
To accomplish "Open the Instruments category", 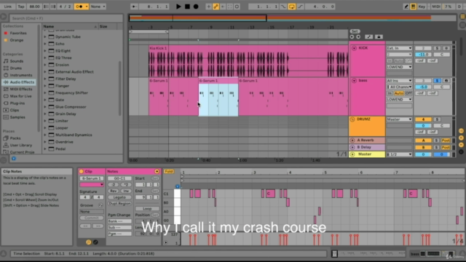I will (x=21, y=75).
